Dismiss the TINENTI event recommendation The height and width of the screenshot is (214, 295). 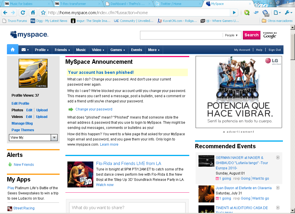[x=278, y=208]
